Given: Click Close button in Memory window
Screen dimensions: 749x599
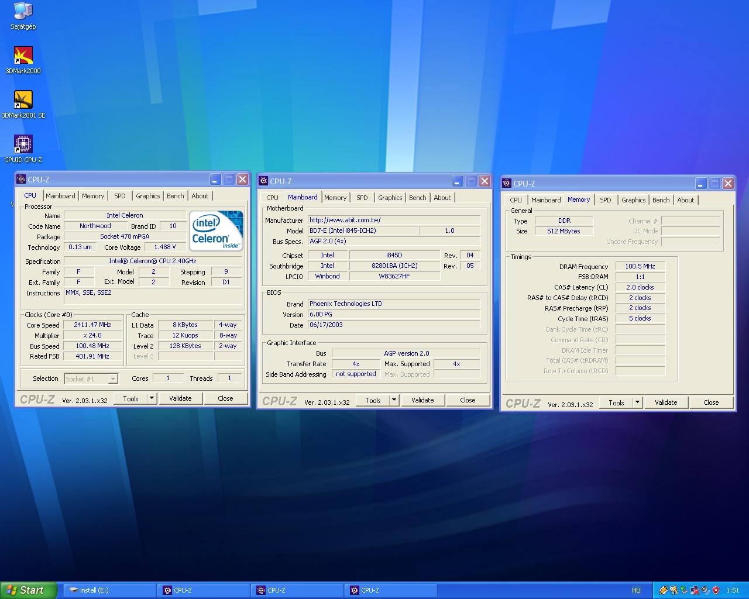Looking at the screenshot, I should [x=711, y=402].
